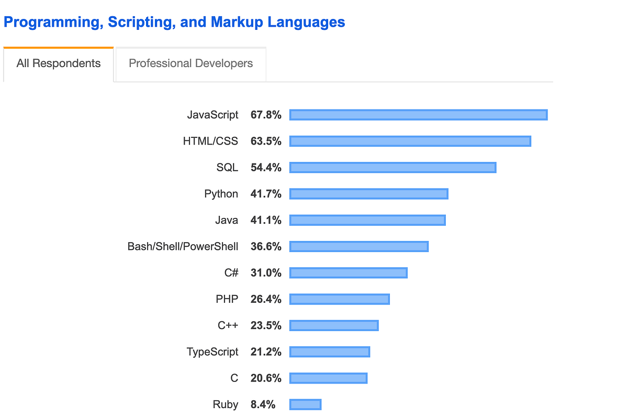Click the HTML/CSS bar

click(x=411, y=140)
